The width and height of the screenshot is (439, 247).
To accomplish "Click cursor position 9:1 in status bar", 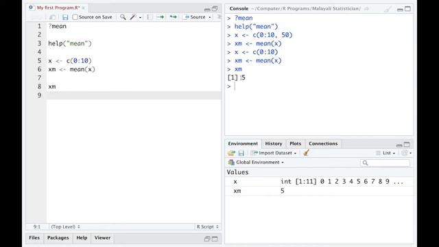I will tap(37, 227).
